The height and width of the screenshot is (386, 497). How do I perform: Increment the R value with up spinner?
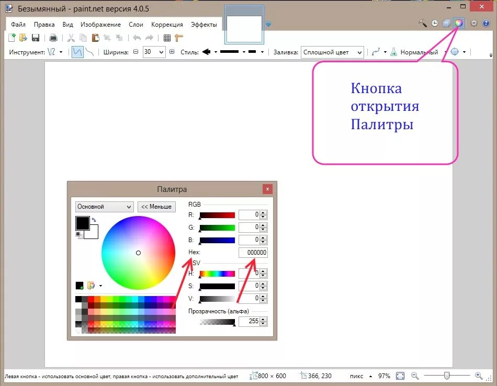263,212
